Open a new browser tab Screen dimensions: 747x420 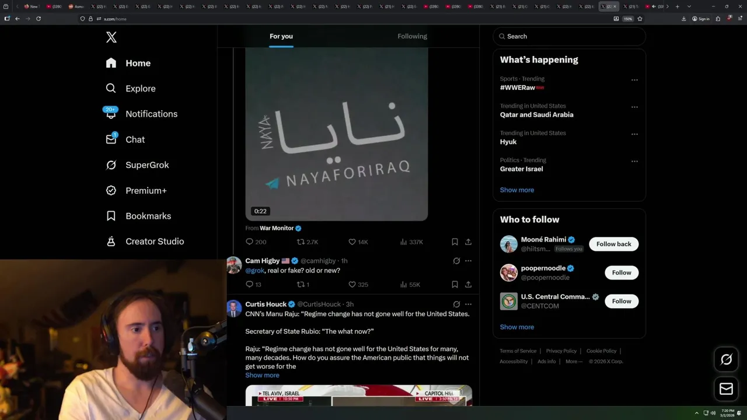pos(677,6)
